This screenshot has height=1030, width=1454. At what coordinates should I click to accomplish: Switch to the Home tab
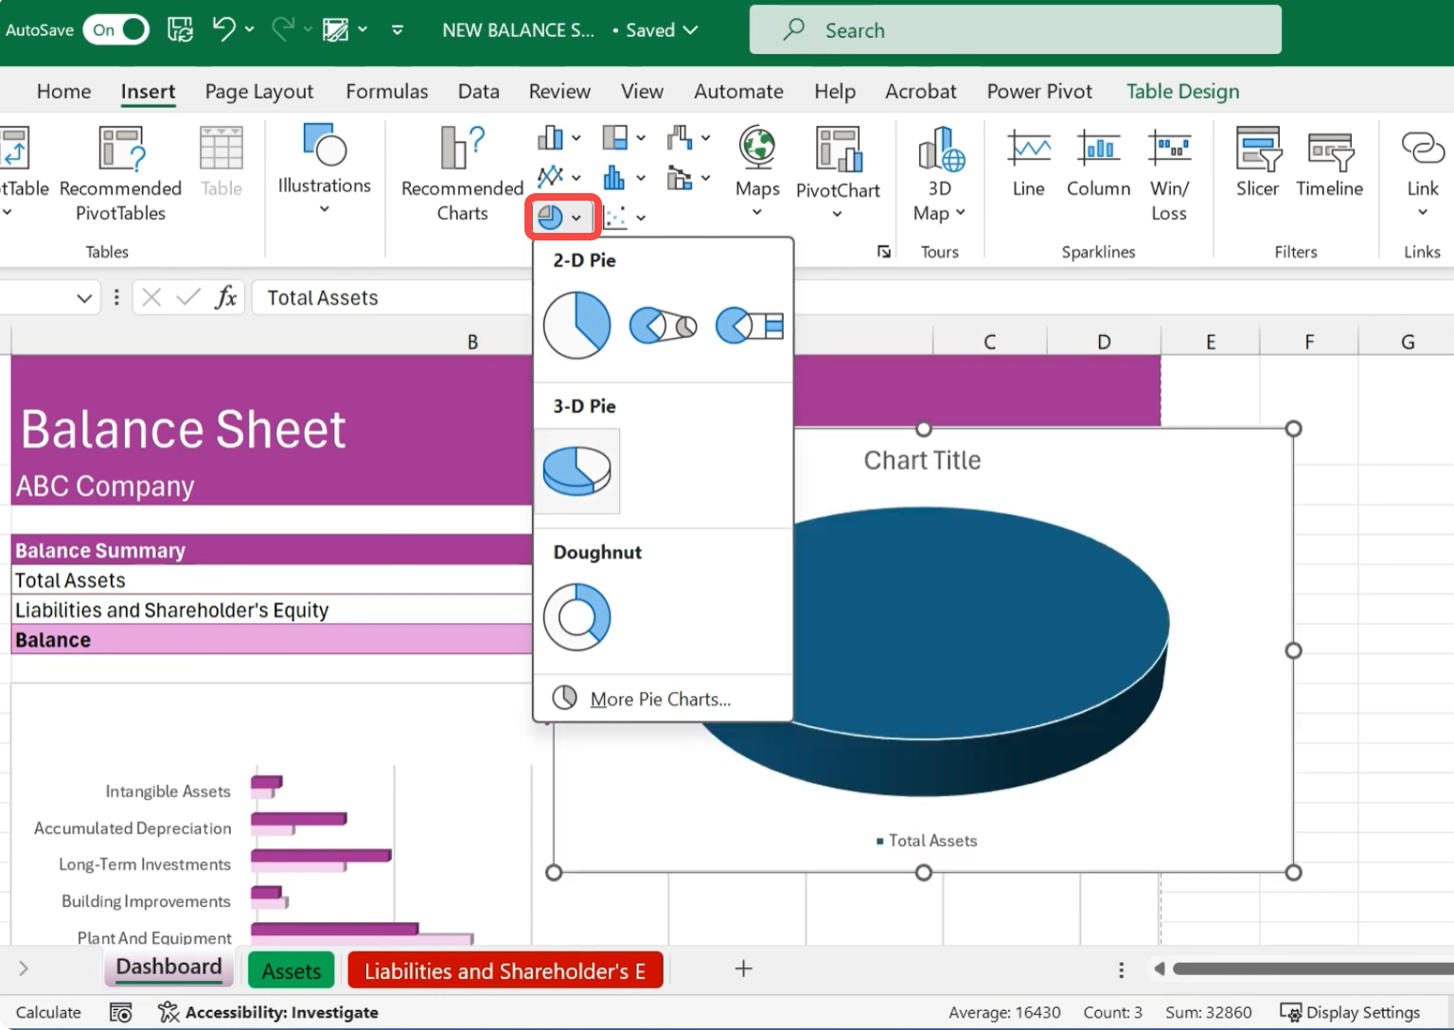pyautogui.click(x=64, y=91)
